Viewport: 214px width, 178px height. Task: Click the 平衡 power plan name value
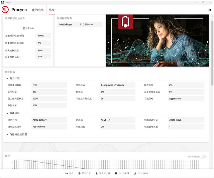(x=49, y=85)
